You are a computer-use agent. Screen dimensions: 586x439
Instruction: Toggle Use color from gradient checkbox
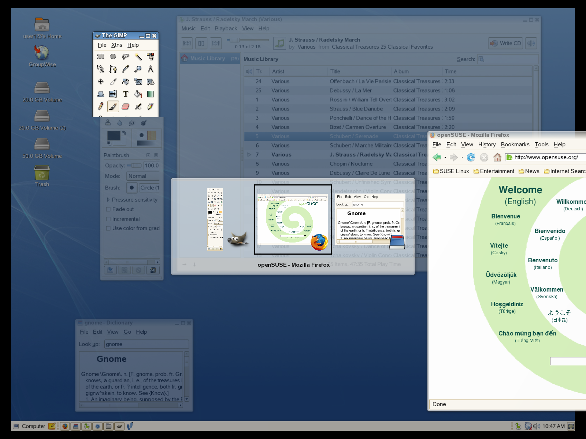pyautogui.click(x=108, y=228)
